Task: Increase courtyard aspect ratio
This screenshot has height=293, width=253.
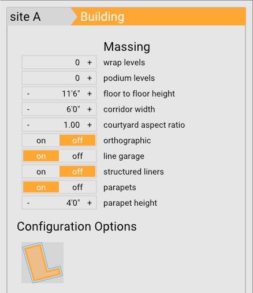Action: pos(90,125)
